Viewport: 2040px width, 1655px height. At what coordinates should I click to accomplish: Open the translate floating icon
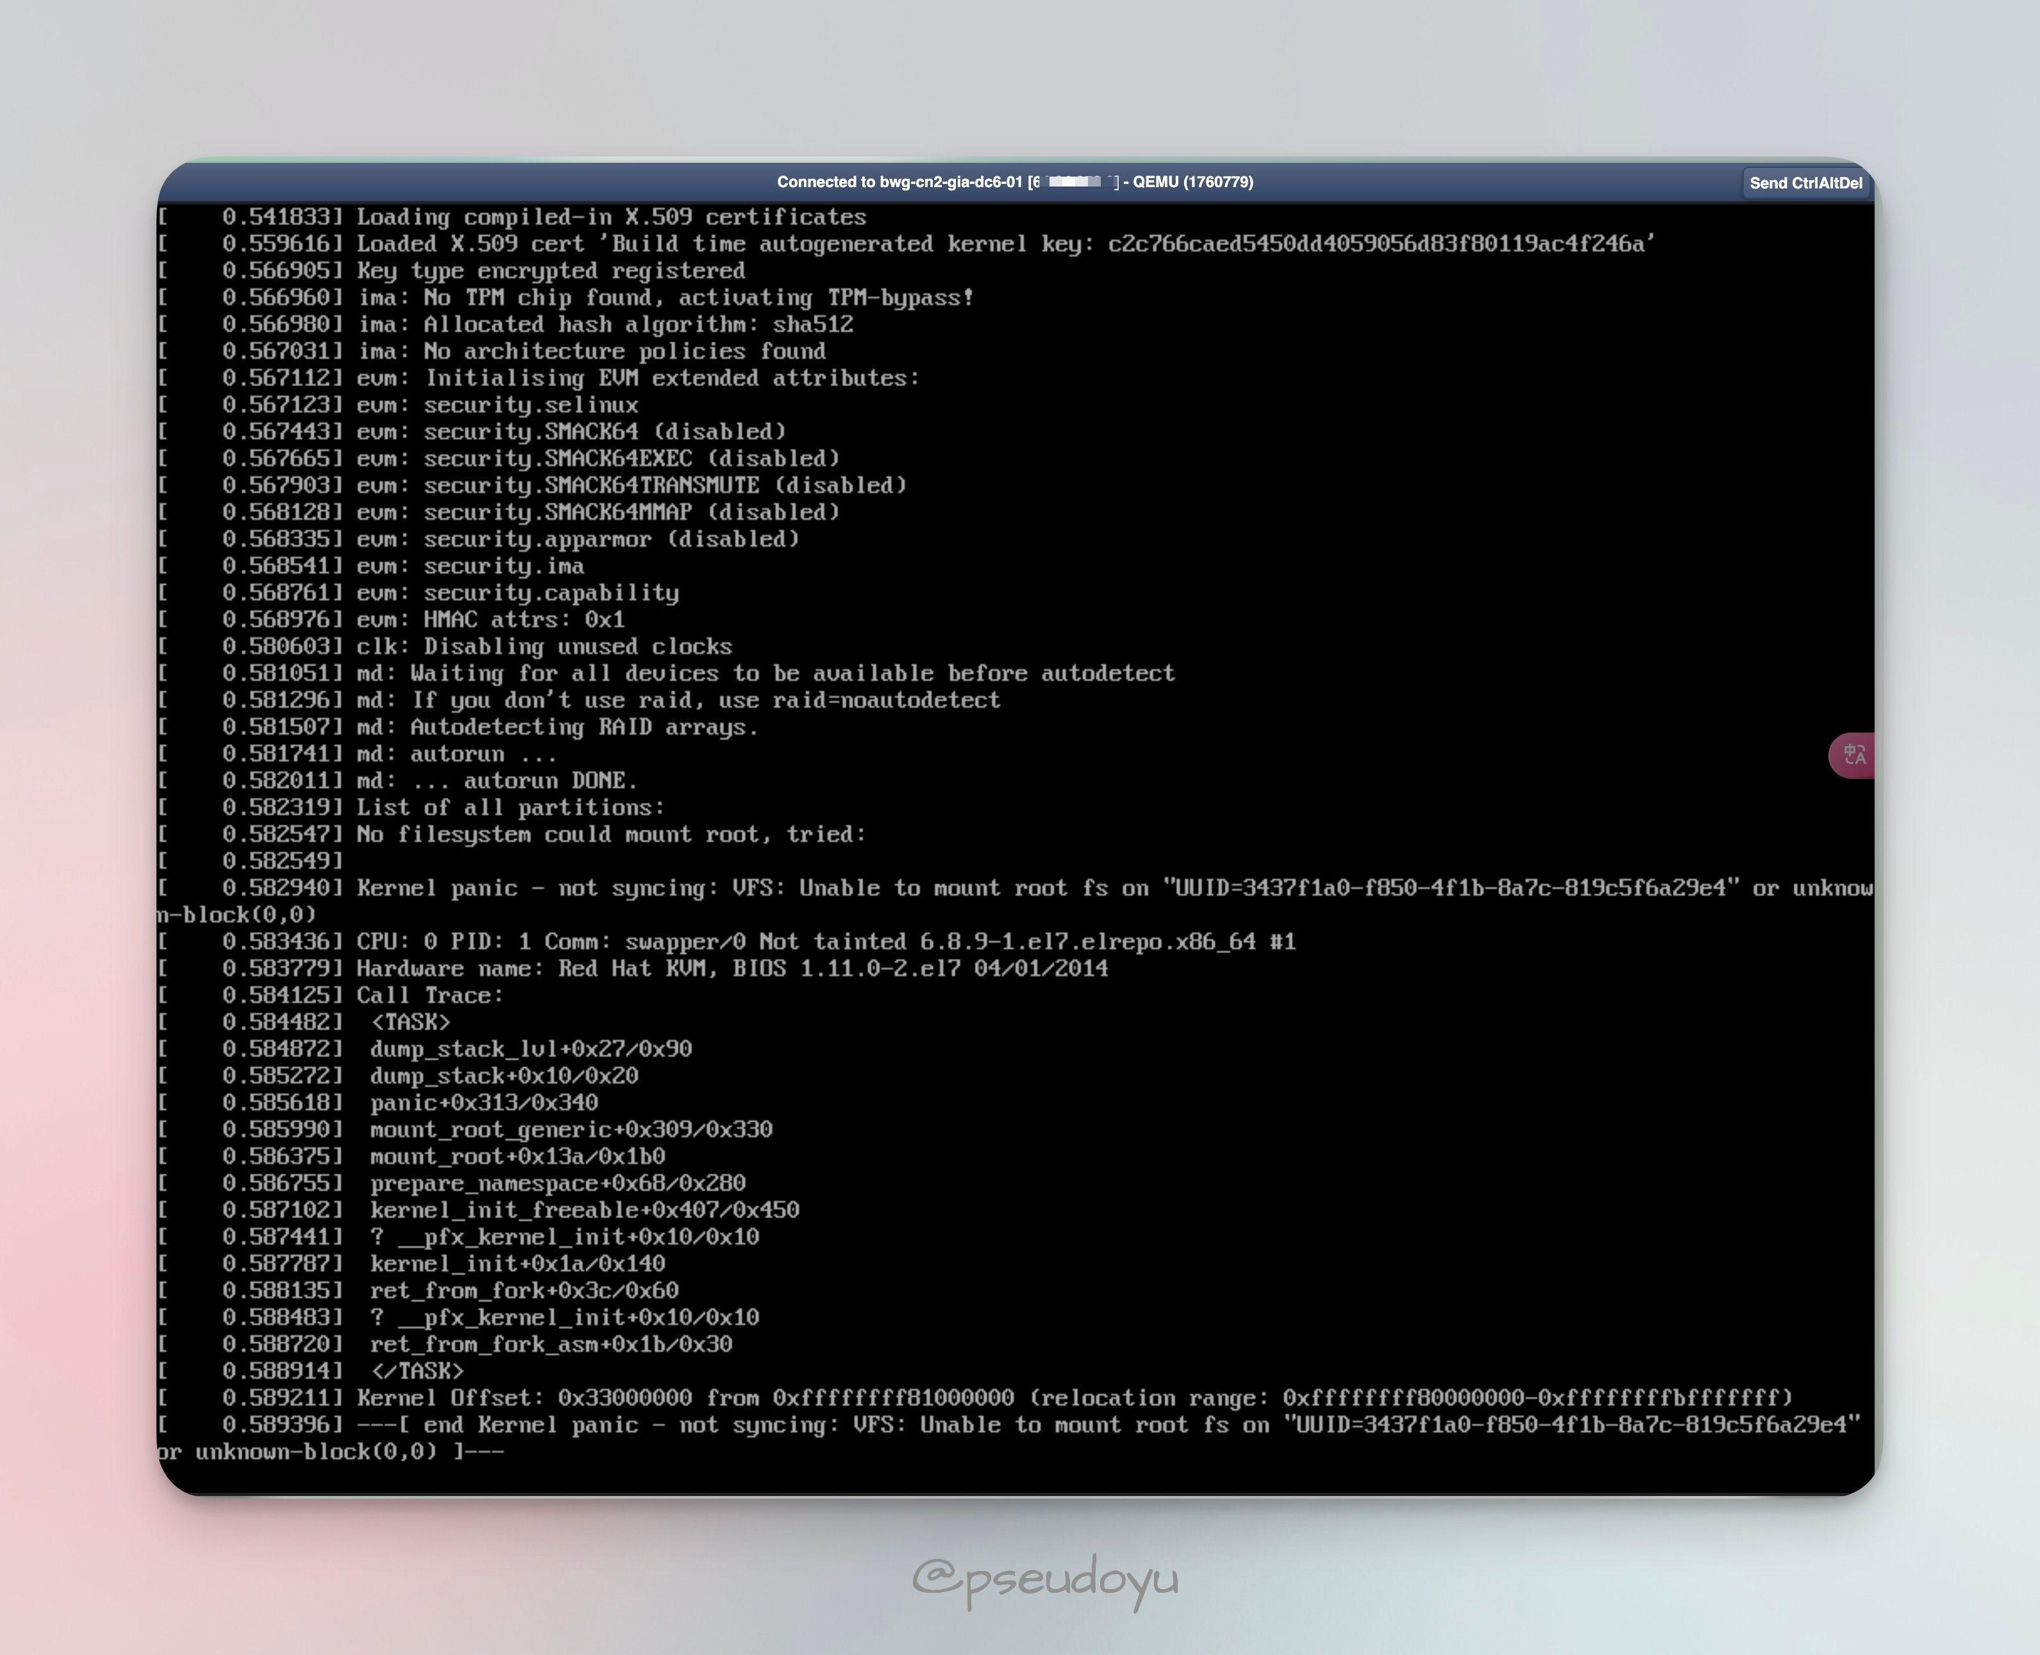click(1852, 755)
